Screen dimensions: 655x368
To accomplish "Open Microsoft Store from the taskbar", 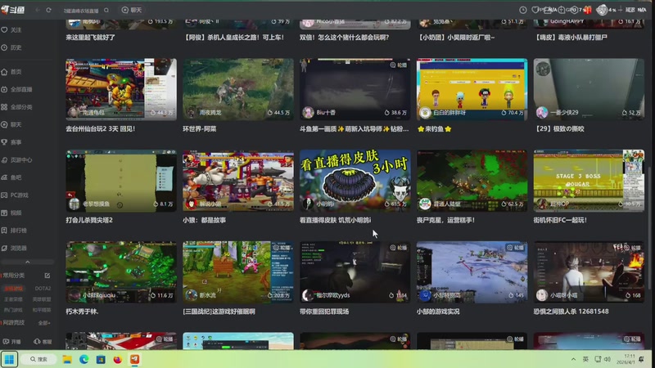I will [101, 359].
